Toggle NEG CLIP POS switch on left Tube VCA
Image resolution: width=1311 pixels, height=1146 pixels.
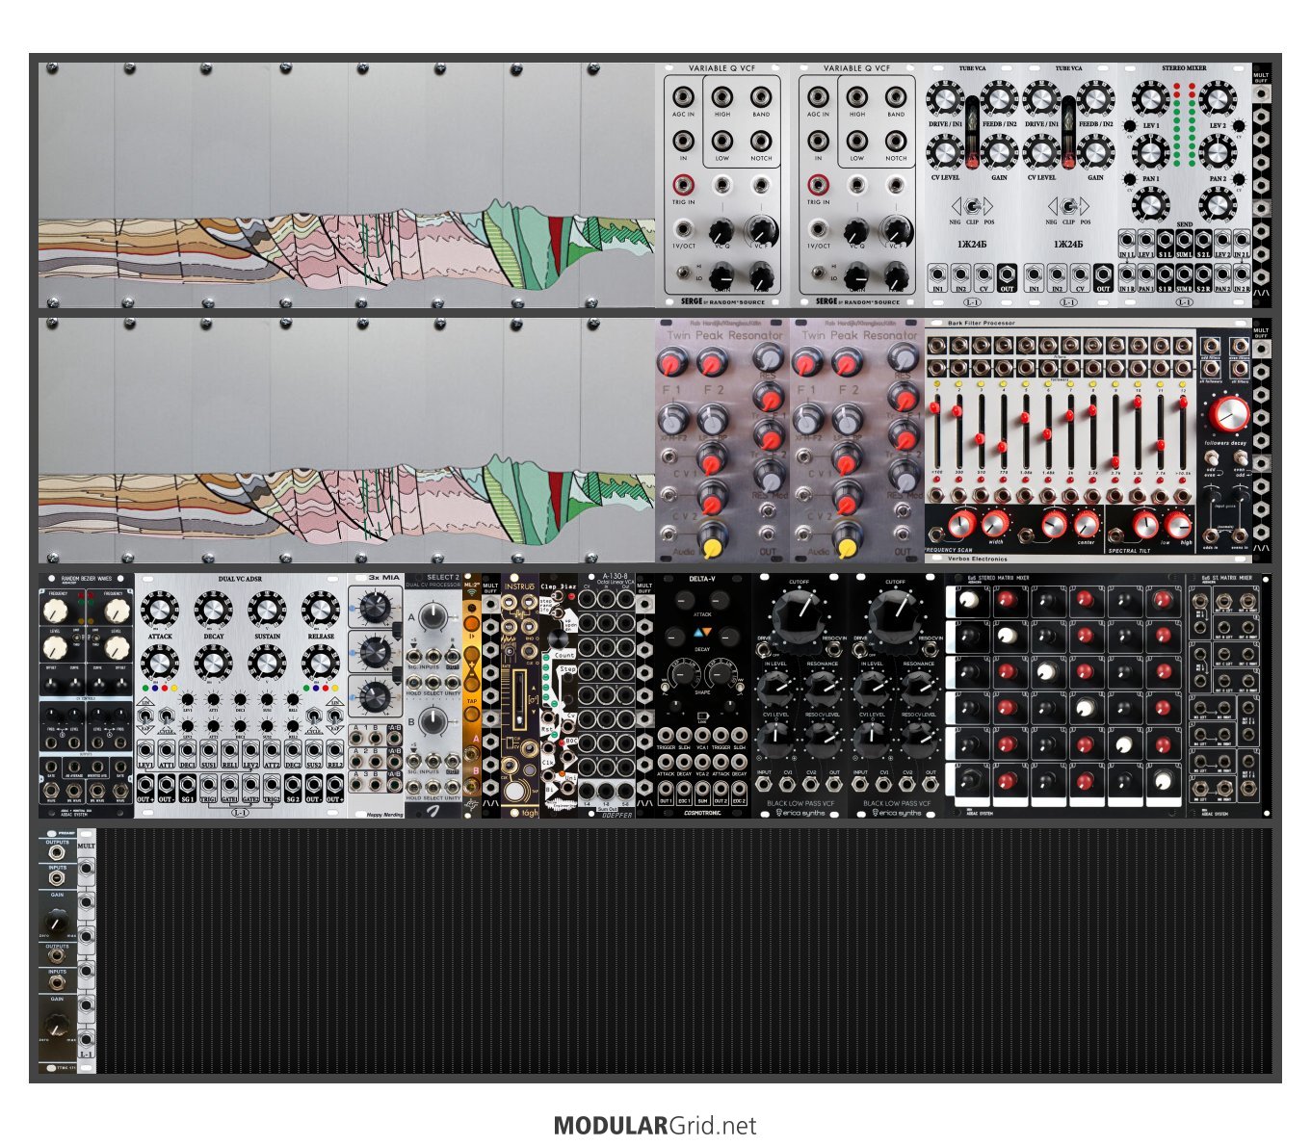[973, 206]
